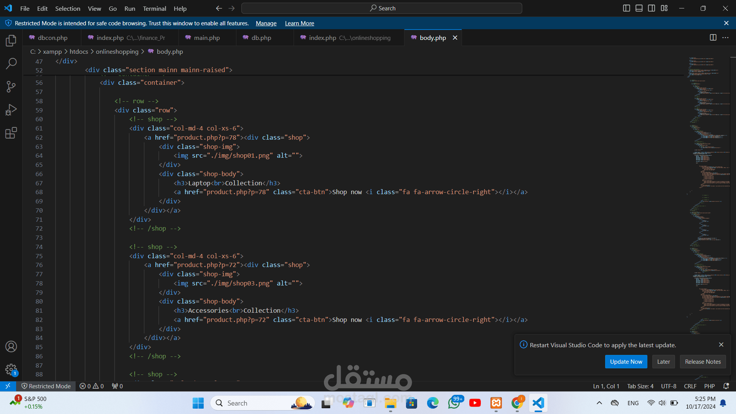Open the editor More Actions ellipsis menu

click(725, 38)
